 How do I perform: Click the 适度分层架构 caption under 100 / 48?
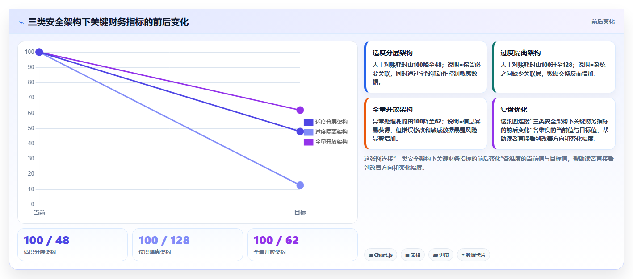(40, 252)
